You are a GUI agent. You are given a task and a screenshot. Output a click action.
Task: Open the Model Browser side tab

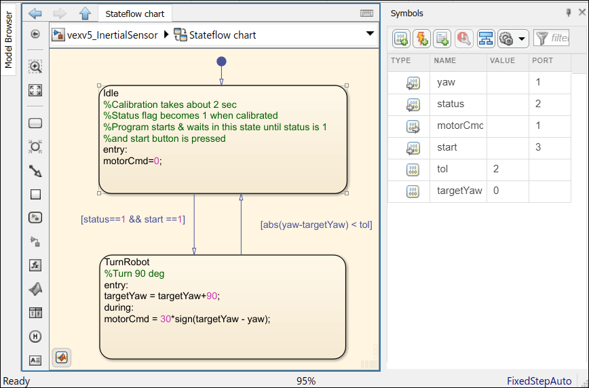9,39
